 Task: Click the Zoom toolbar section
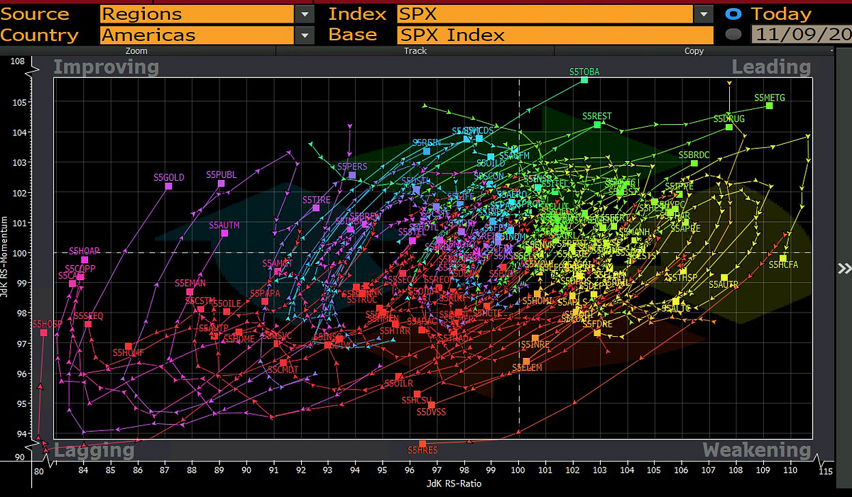pyautogui.click(x=136, y=50)
